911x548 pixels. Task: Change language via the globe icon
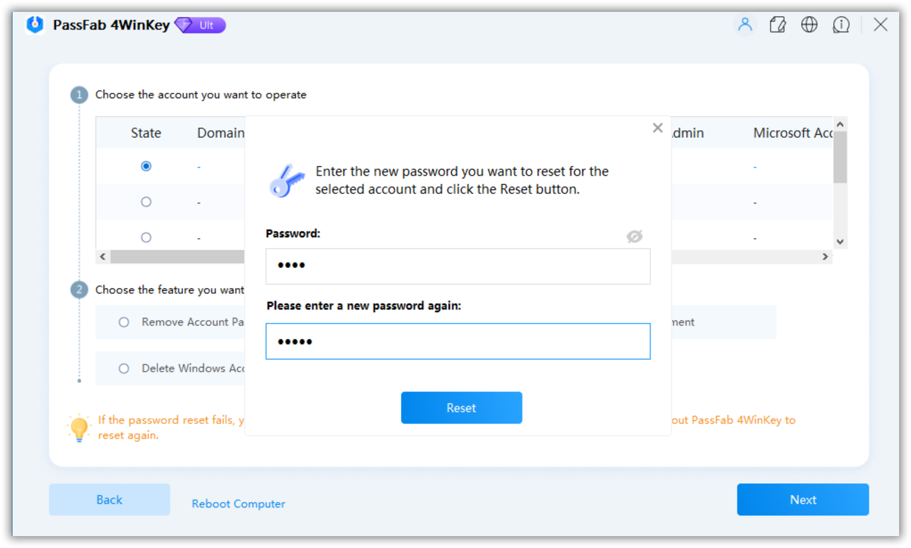(809, 24)
